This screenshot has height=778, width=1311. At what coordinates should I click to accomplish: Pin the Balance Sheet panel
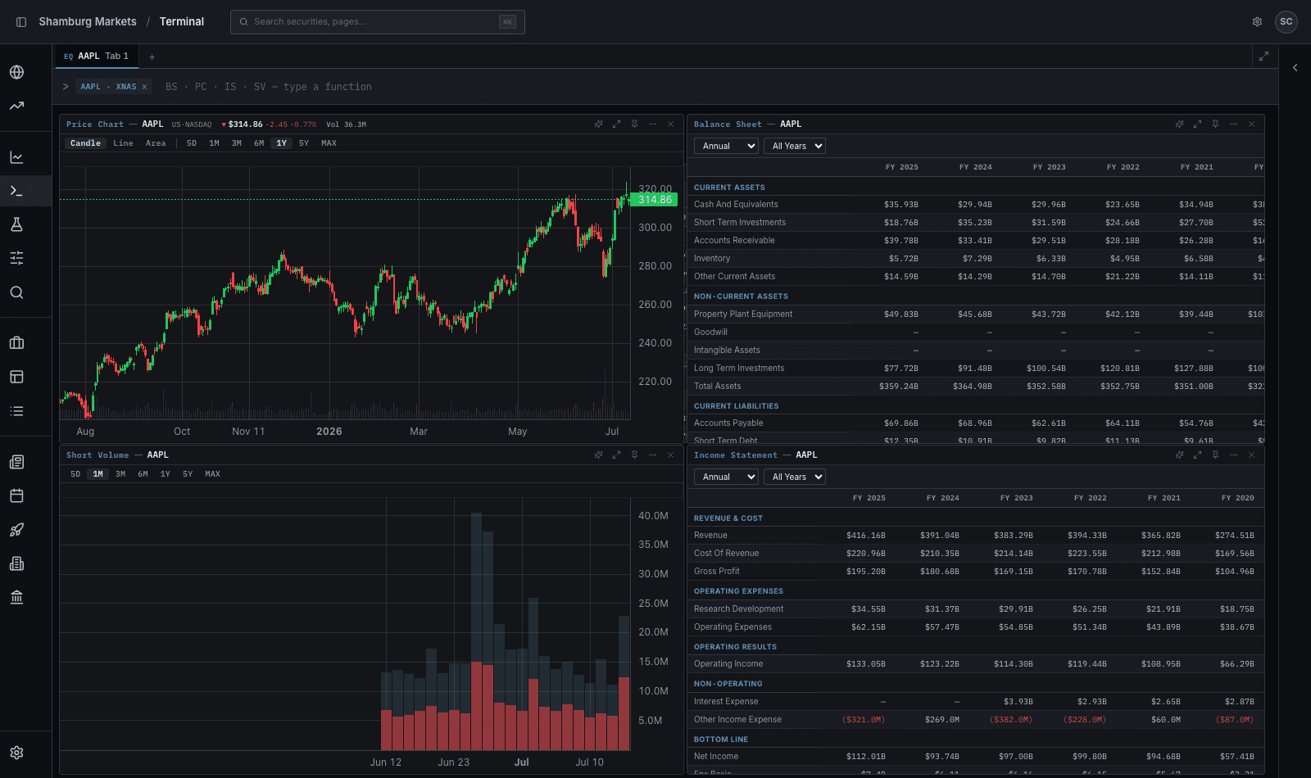(x=1216, y=124)
